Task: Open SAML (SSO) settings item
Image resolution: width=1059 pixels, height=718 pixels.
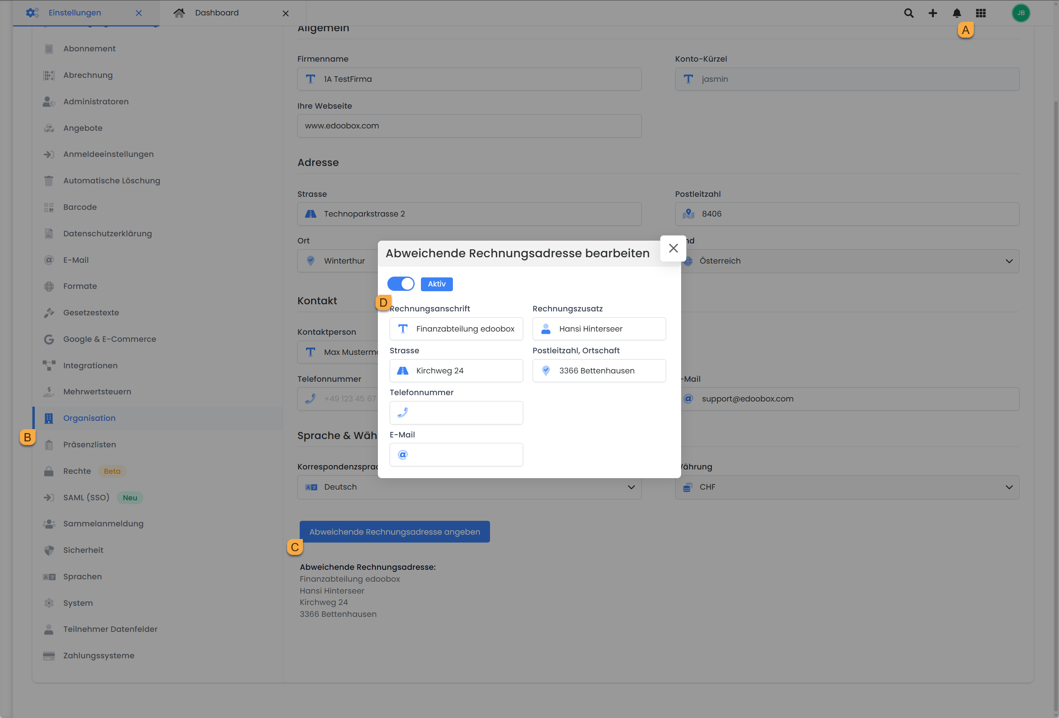Action: tap(86, 498)
